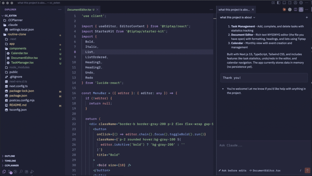This screenshot has width=312, height=176.
Task: Open Source Control view with badge 7
Action: pyautogui.click(x=10, y=172)
